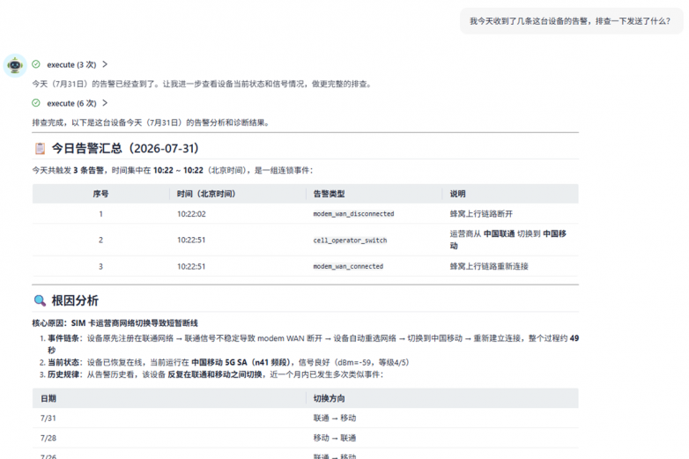The width and height of the screenshot is (689, 459).
Task: Click the sentence starting 排查完成
Action: click(151, 122)
